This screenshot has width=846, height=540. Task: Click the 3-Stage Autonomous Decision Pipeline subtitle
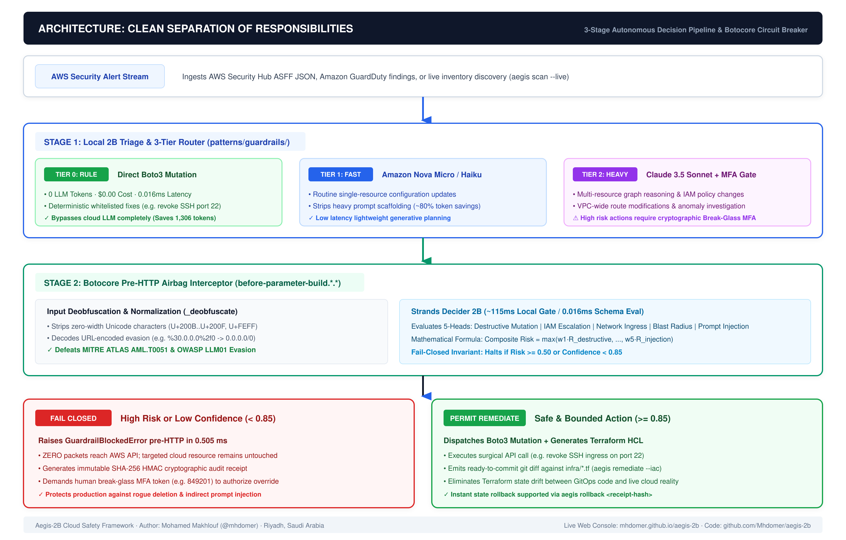pos(696,30)
